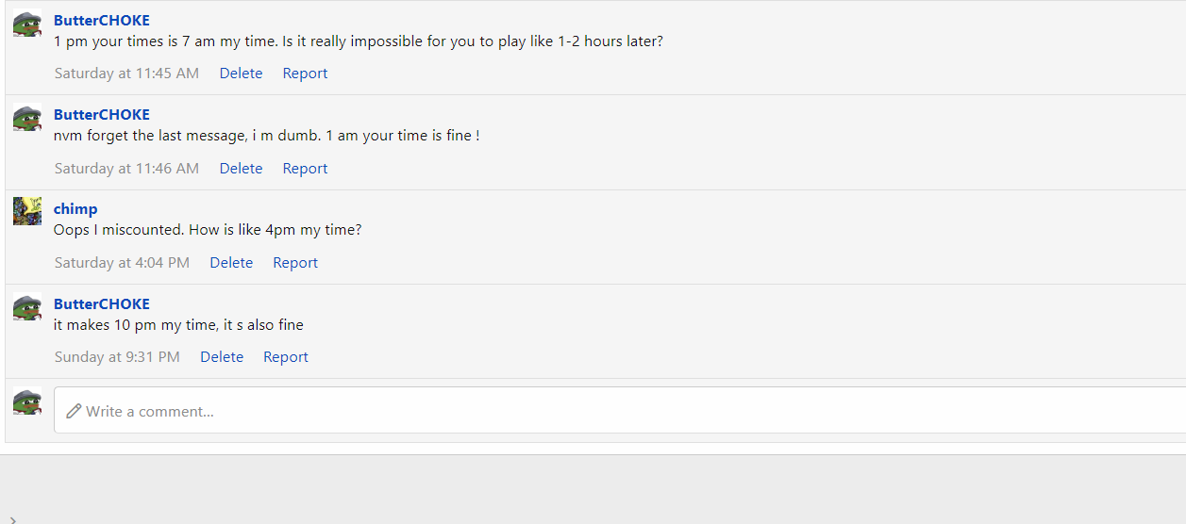Report the '1 pm your times' comment
The image size is (1186, 524).
305,74
